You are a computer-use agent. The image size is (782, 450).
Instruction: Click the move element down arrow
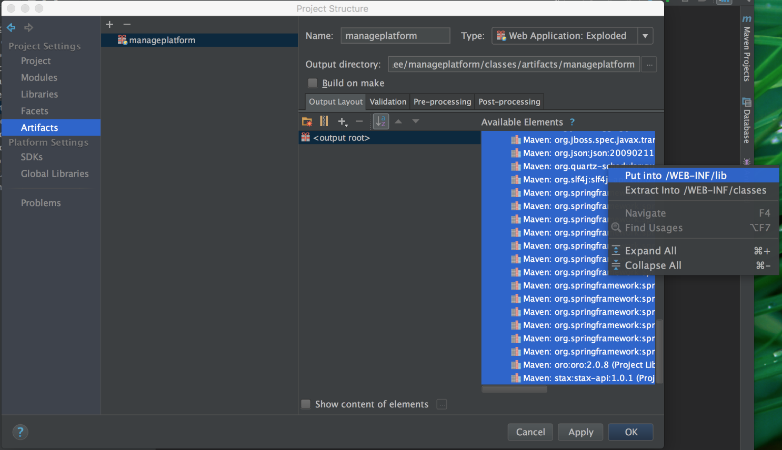[416, 121]
